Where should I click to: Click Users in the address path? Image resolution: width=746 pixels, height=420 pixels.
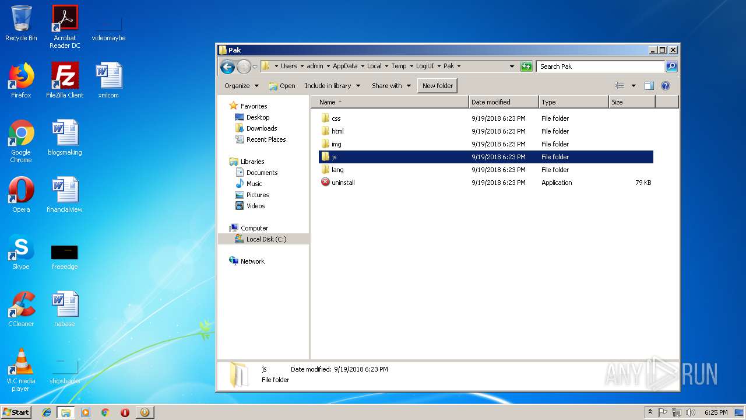288,66
